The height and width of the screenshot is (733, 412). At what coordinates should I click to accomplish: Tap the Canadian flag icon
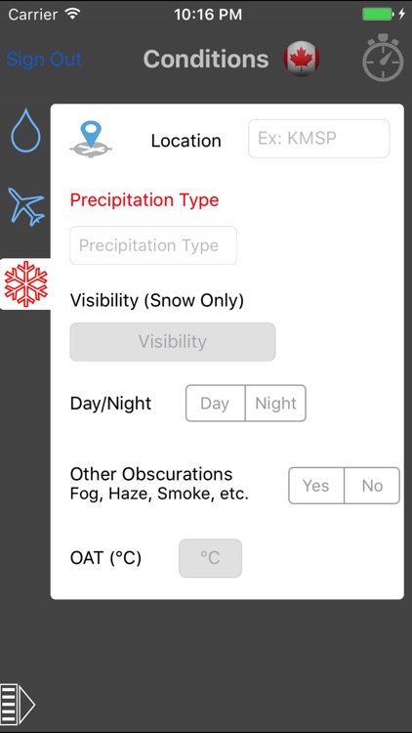tap(302, 59)
